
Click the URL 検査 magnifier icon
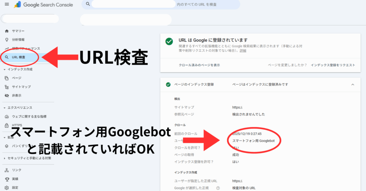(x=7, y=57)
